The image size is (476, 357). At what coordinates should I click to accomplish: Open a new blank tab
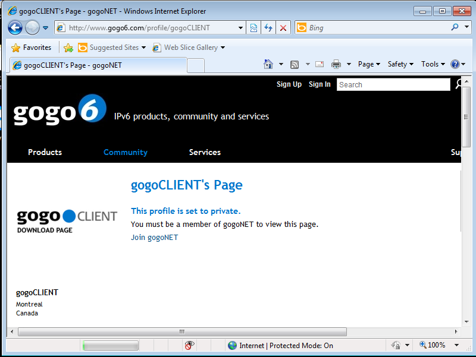tap(196, 66)
